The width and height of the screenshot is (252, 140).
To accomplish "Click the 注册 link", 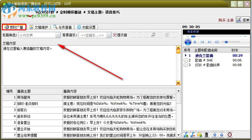I will pos(230,20).
